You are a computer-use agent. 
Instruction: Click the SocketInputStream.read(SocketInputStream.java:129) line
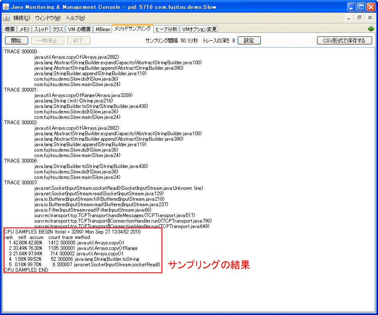pyautogui.click(x=99, y=194)
